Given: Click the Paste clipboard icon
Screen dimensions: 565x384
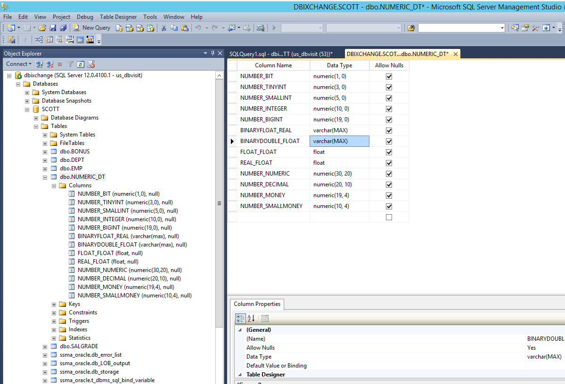Looking at the screenshot, I should pyautogui.click(x=185, y=28).
